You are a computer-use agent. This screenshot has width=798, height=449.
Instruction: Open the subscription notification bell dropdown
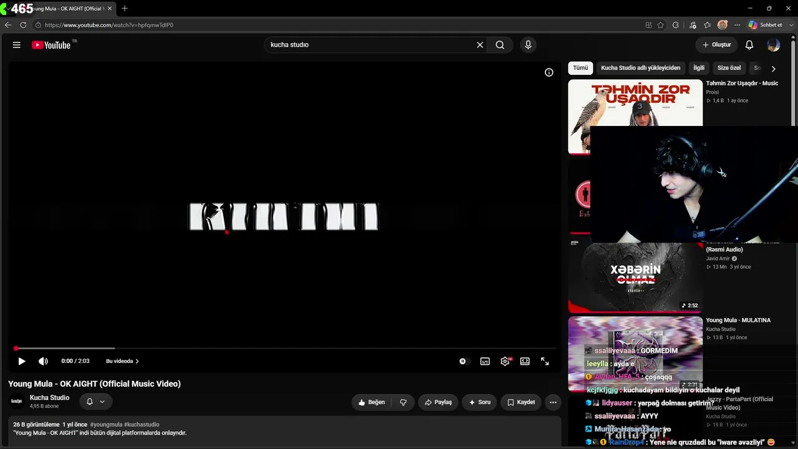coord(95,402)
